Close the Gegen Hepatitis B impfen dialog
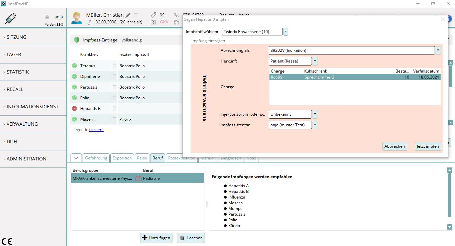Screen dimensions: 455x246 443,20
